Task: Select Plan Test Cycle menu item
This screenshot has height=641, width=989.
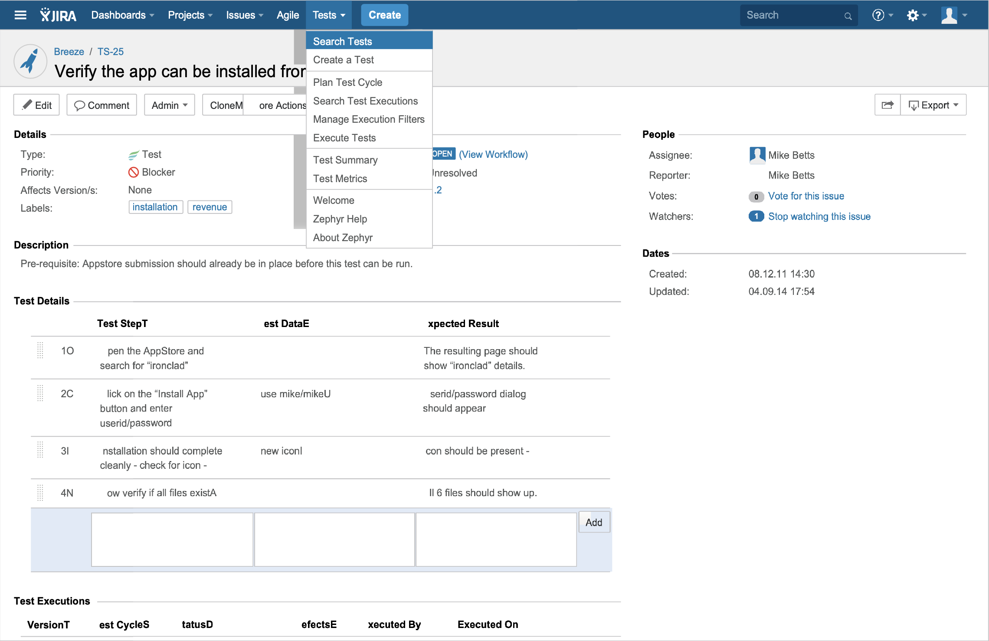Action: pos(347,82)
